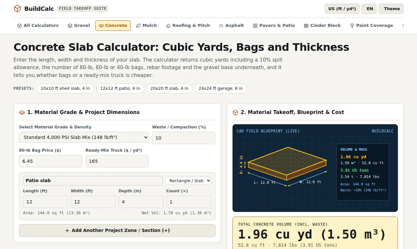The width and height of the screenshot is (417, 249).
Task: Toggle the US (ft / yd³) units button
Action: coord(342,9)
